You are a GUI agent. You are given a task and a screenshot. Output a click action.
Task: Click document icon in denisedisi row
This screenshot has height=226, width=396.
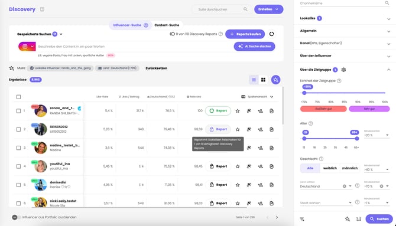(x=271, y=185)
